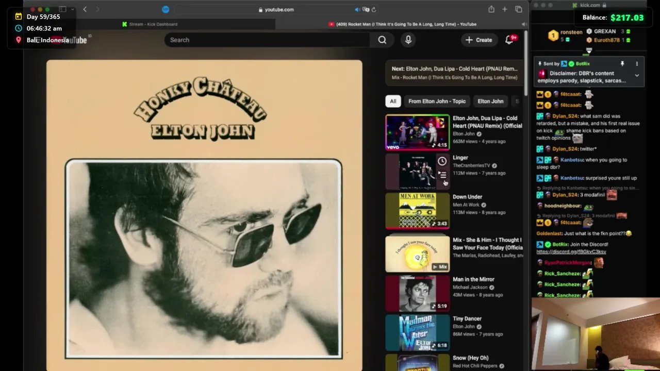This screenshot has height=371, width=660.
Task: Open the Man in the Mirror thumbnail
Action: coord(417,293)
